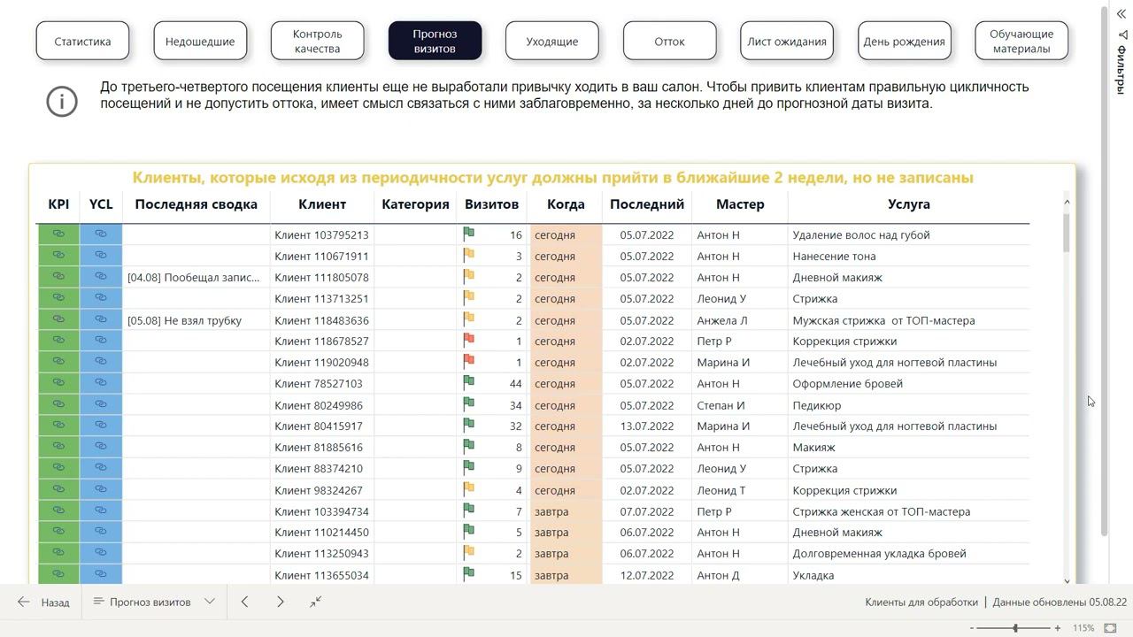Switch to the Уходящие tab
This screenshot has height=637, width=1133.
[x=552, y=42]
